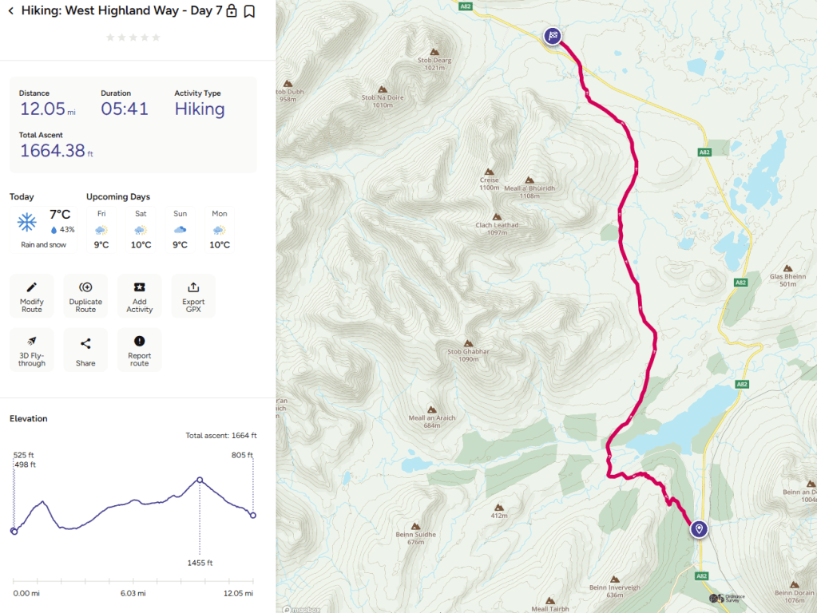The image size is (817, 613).
Task: Click the Mapbox attribution link
Action: click(301, 608)
